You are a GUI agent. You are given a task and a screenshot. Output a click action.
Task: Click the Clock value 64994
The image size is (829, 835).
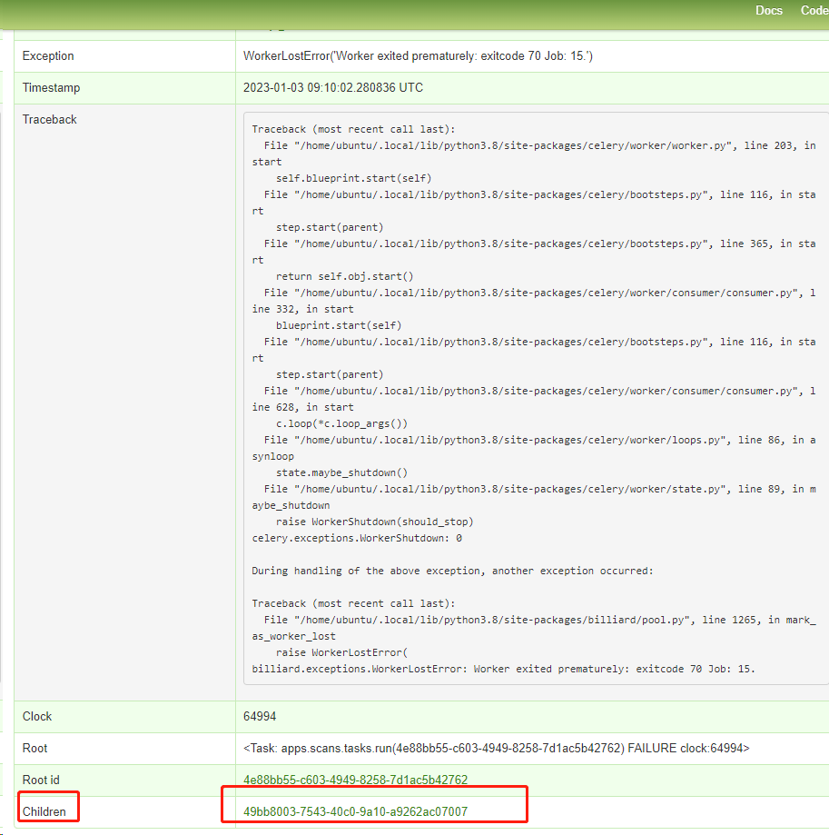click(260, 716)
